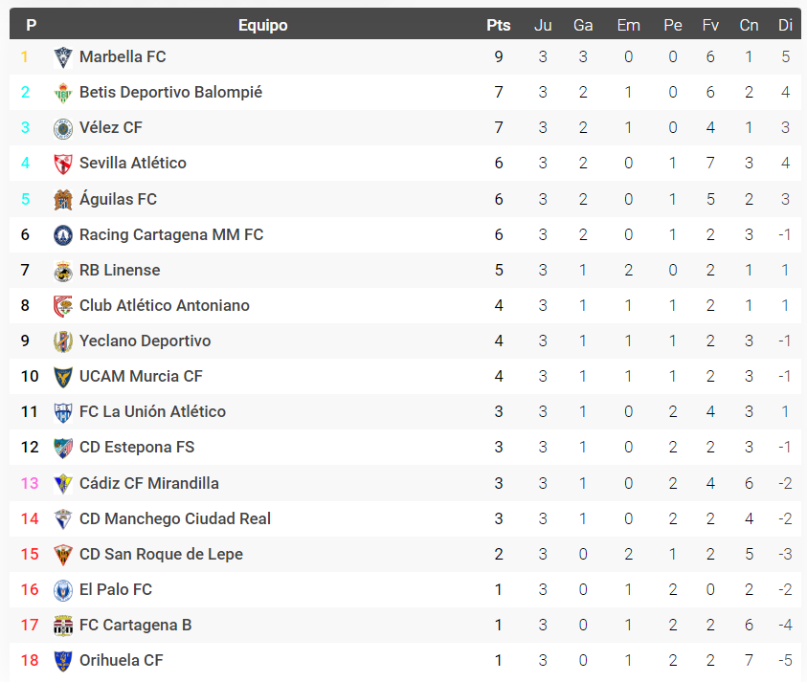Click FC Cartagena B team name
Viewport: 807px width, 682px height.
tap(135, 626)
